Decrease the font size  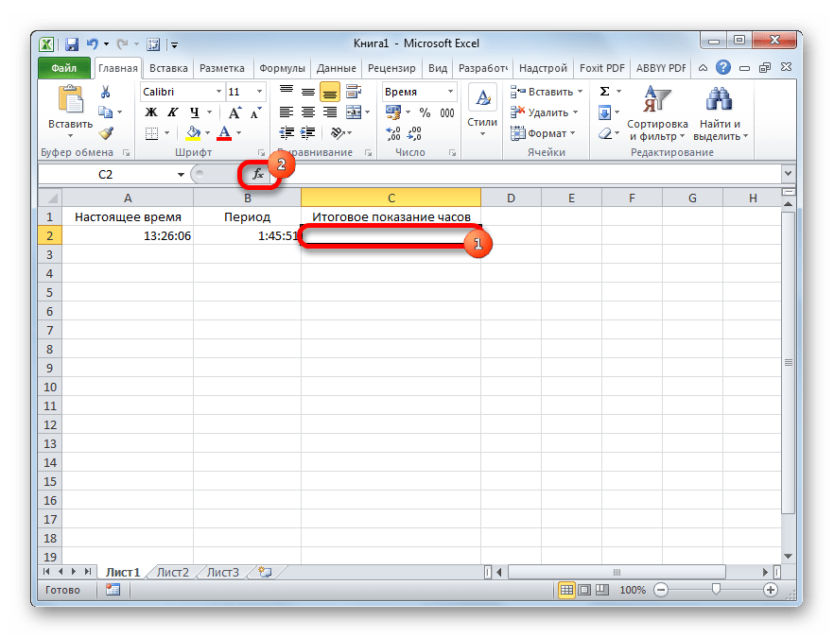[256, 112]
